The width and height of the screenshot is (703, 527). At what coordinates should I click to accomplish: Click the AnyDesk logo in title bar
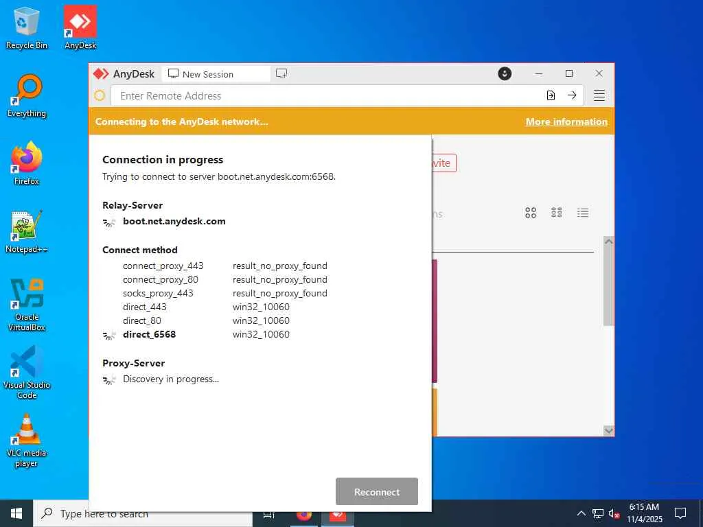pos(101,74)
